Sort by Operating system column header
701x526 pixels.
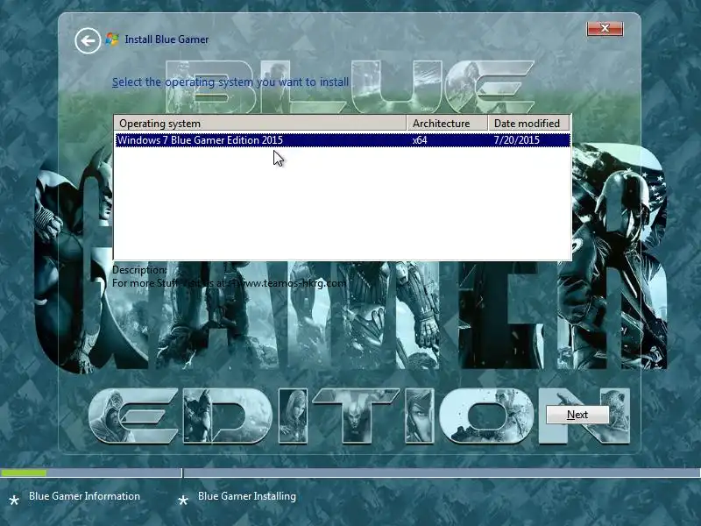point(260,123)
